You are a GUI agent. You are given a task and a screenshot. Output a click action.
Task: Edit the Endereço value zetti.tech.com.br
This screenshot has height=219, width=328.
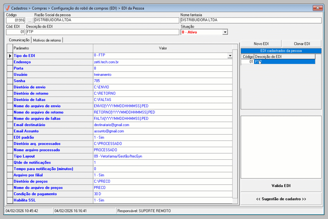click(162, 62)
